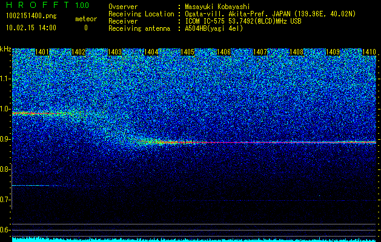Click the 1409 time marker label
This screenshot has height=242, width=381.
point(333,52)
